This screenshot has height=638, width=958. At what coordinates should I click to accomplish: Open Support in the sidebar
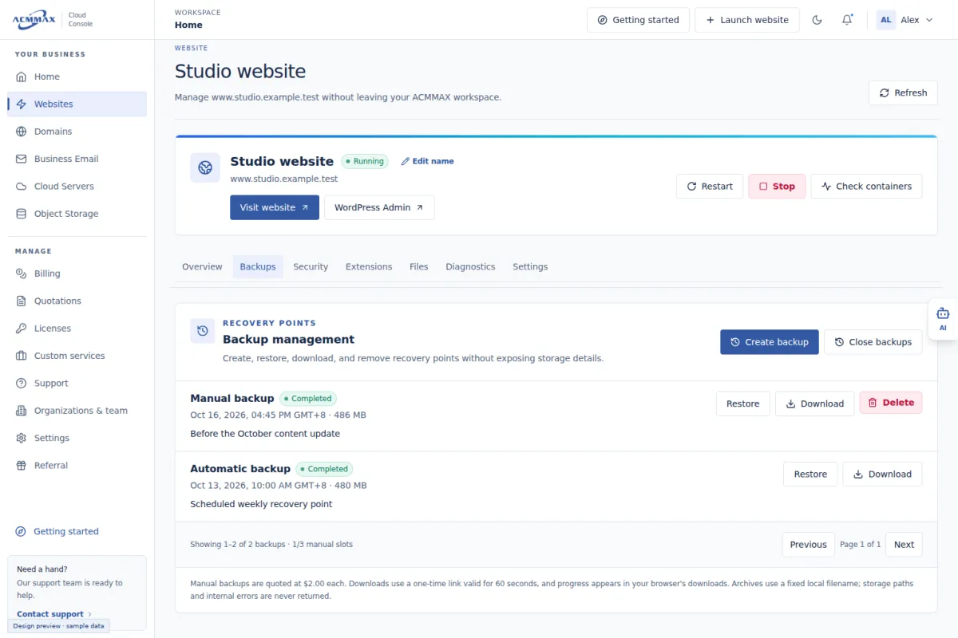tap(77, 384)
